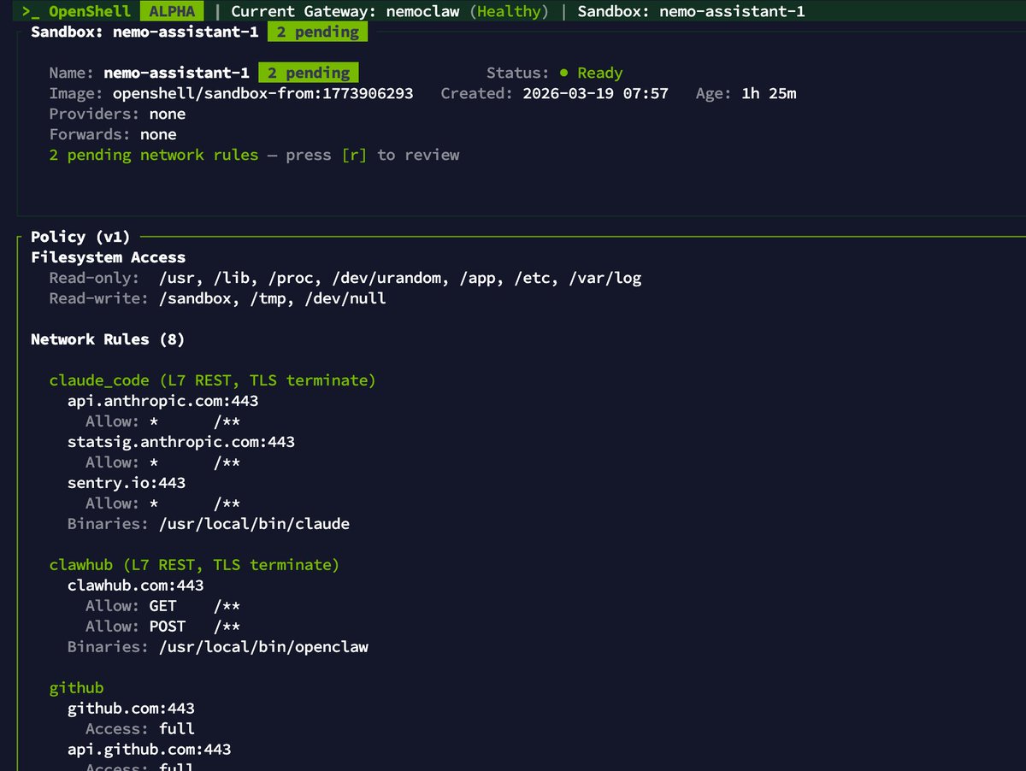1026x771 pixels.
Task: Click the api.github.com:443 endpoint
Action: pyautogui.click(x=150, y=750)
